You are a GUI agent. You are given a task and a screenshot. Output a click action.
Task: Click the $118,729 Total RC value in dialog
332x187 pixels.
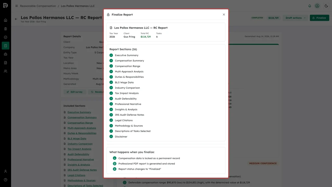(146, 37)
